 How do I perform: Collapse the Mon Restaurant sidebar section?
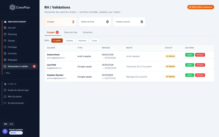tap(15, 22)
